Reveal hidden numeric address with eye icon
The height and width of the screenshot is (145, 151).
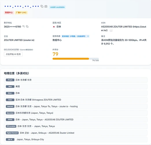click(x=23, y=26)
